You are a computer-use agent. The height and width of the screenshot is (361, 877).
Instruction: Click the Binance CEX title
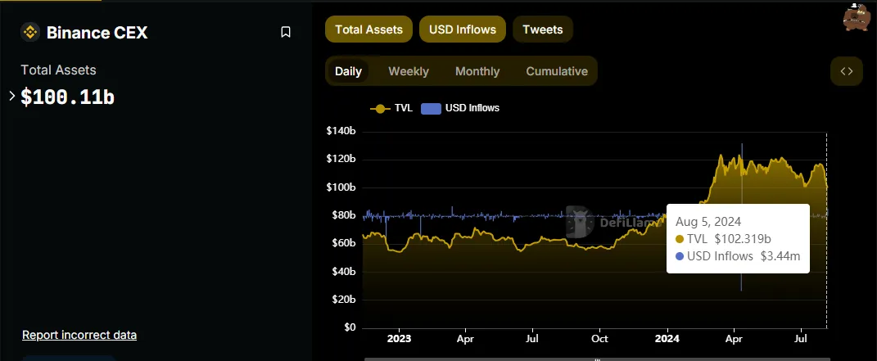click(97, 33)
